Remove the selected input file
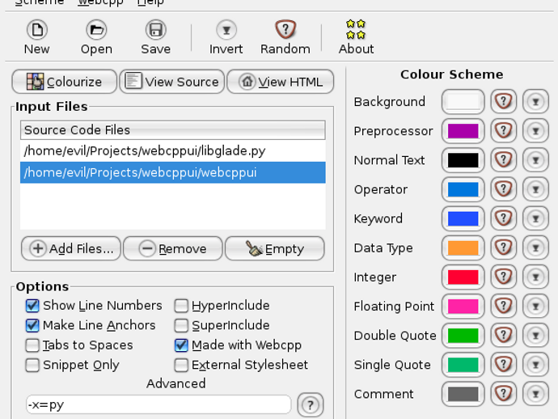Viewport: 558px width, 419px height. [172, 248]
